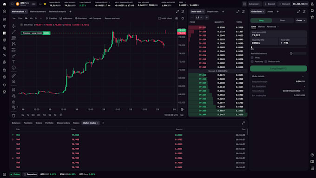
Task: Open the layout grid icon in top bar
Action: pyautogui.click(x=244, y=4)
